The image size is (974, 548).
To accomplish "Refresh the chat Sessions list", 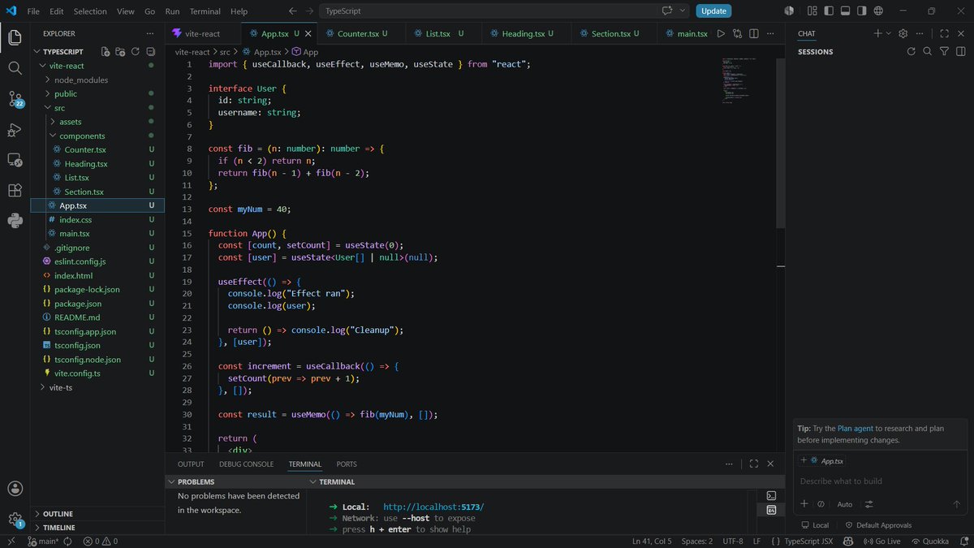I will 911,51.
